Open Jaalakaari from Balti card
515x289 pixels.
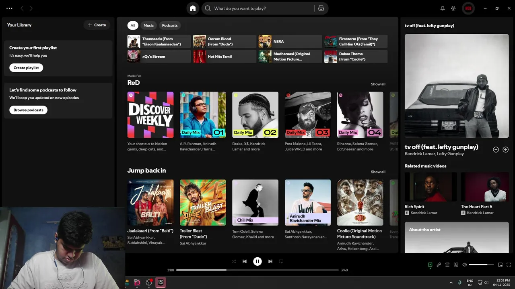coord(150,212)
